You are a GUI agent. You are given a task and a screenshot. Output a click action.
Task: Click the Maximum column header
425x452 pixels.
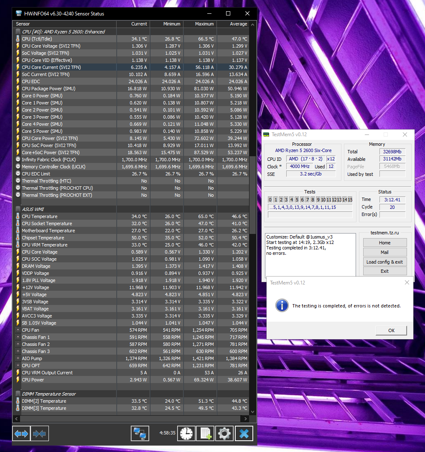click(200, 24)
